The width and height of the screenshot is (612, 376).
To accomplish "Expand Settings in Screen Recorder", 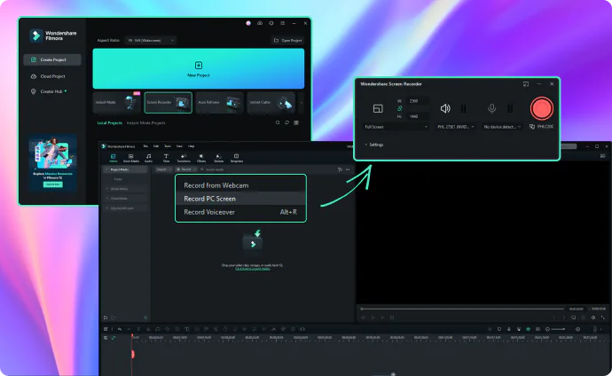I will tap(374, 145).
